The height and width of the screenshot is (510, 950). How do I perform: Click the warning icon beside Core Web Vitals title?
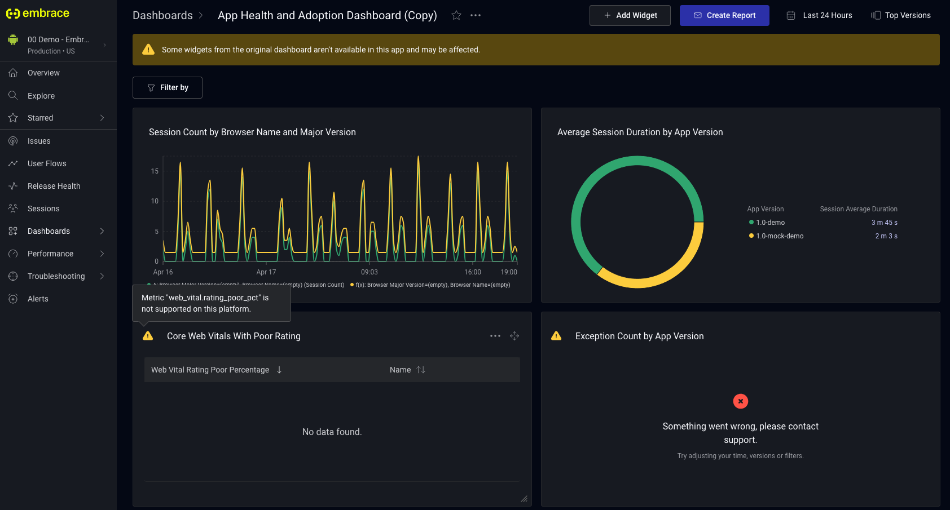tap(148, 336)
